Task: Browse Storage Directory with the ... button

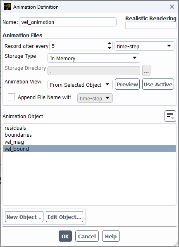Action: pyautogui.click(x=146, y=71)
